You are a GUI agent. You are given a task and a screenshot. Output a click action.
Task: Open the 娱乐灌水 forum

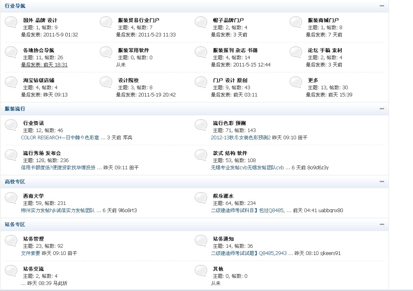coord(223,196)
